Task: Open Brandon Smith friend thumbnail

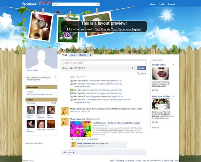Action: (30, 110)
